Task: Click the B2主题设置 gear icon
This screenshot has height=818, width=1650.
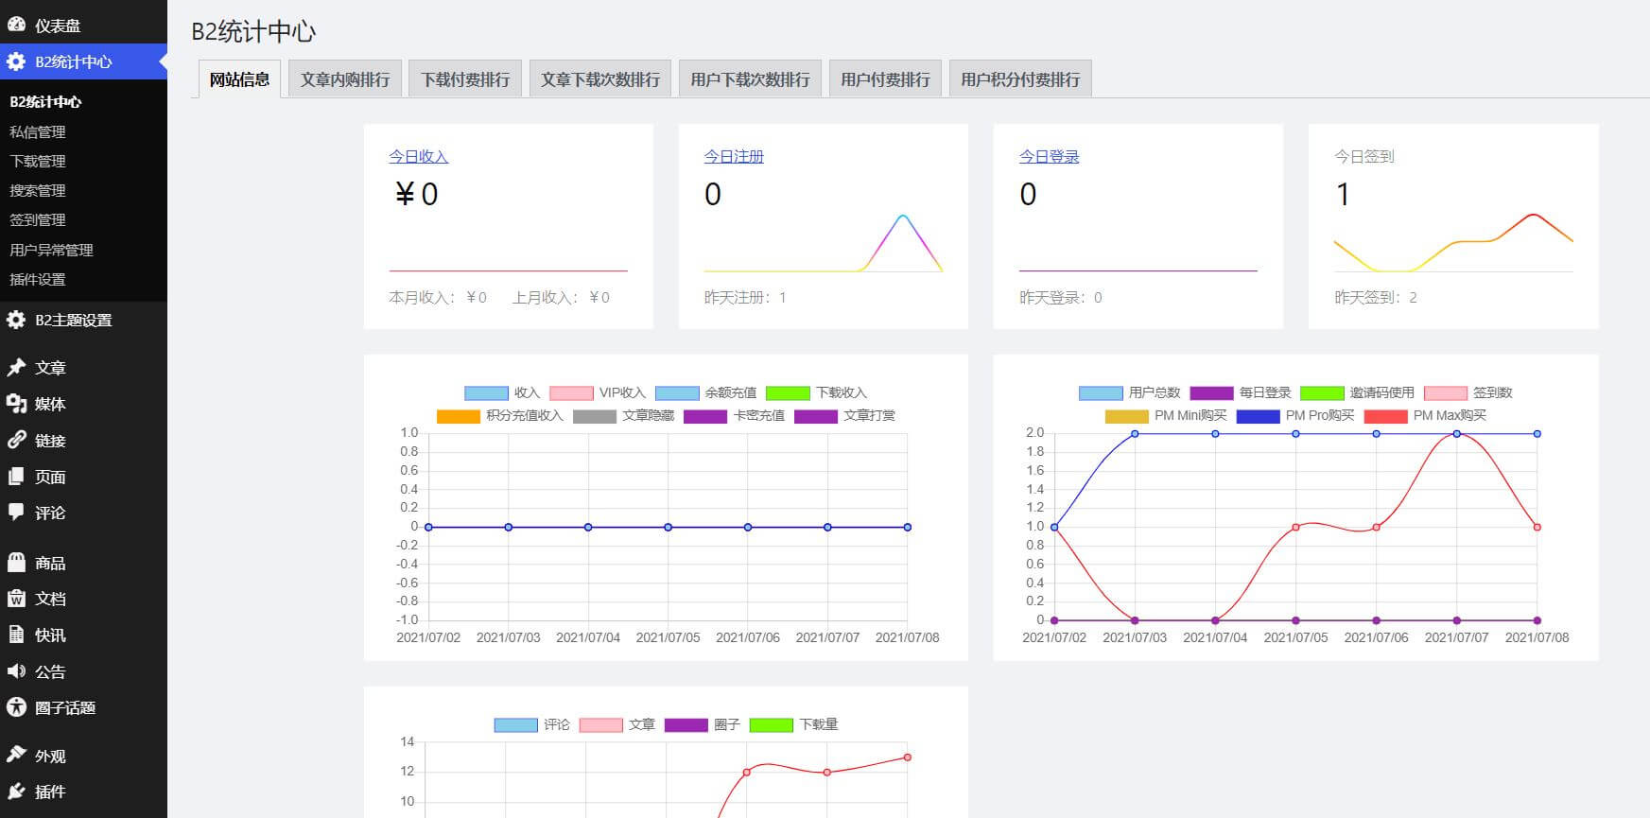Action: (x=16, y=321)
